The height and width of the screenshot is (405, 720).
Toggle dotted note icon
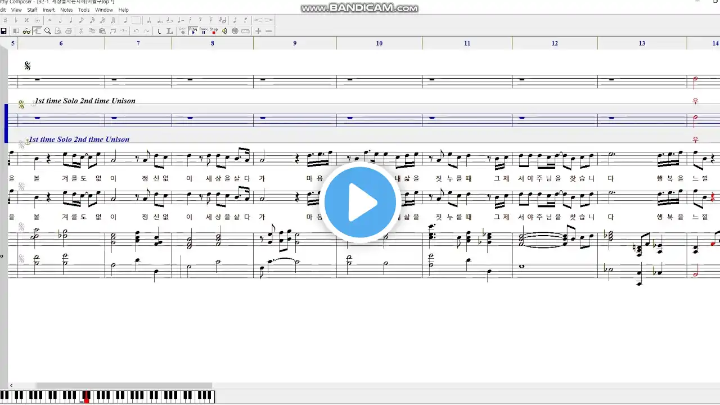coord(149,20)
